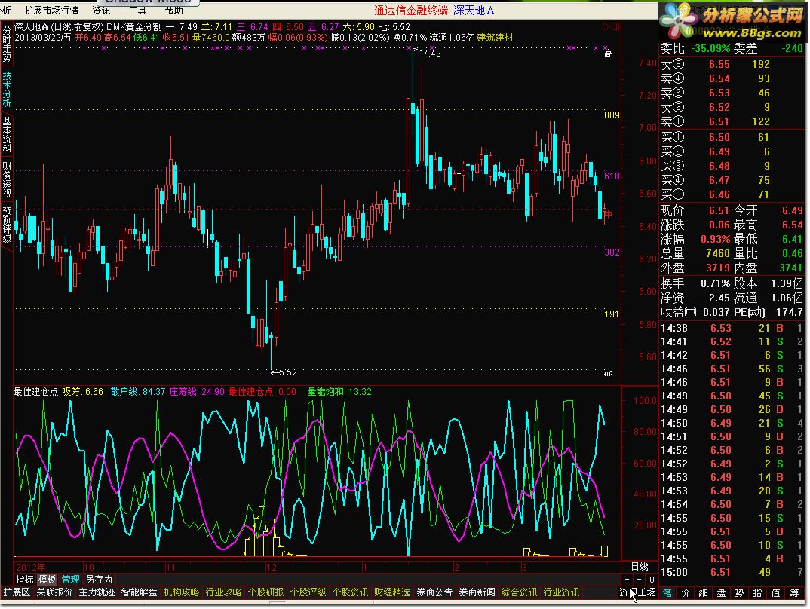Click the plus zoom button under chart
810x609 pixels.
click(x=627, y=580)
